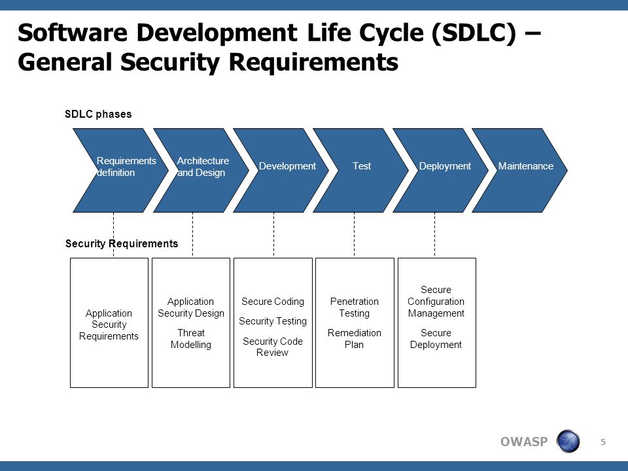Click the slide title Software Development Life Cycle
The width and height of the screenshot is (628, 471).
click(279, 33)
